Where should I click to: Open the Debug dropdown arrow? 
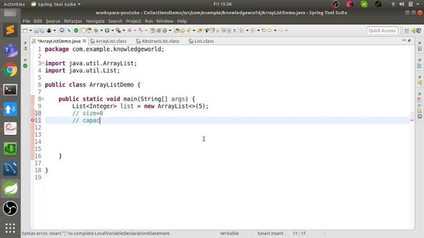pos(101,30)
